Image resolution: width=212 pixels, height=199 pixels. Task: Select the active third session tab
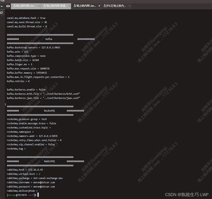click(x=86, y=6)
